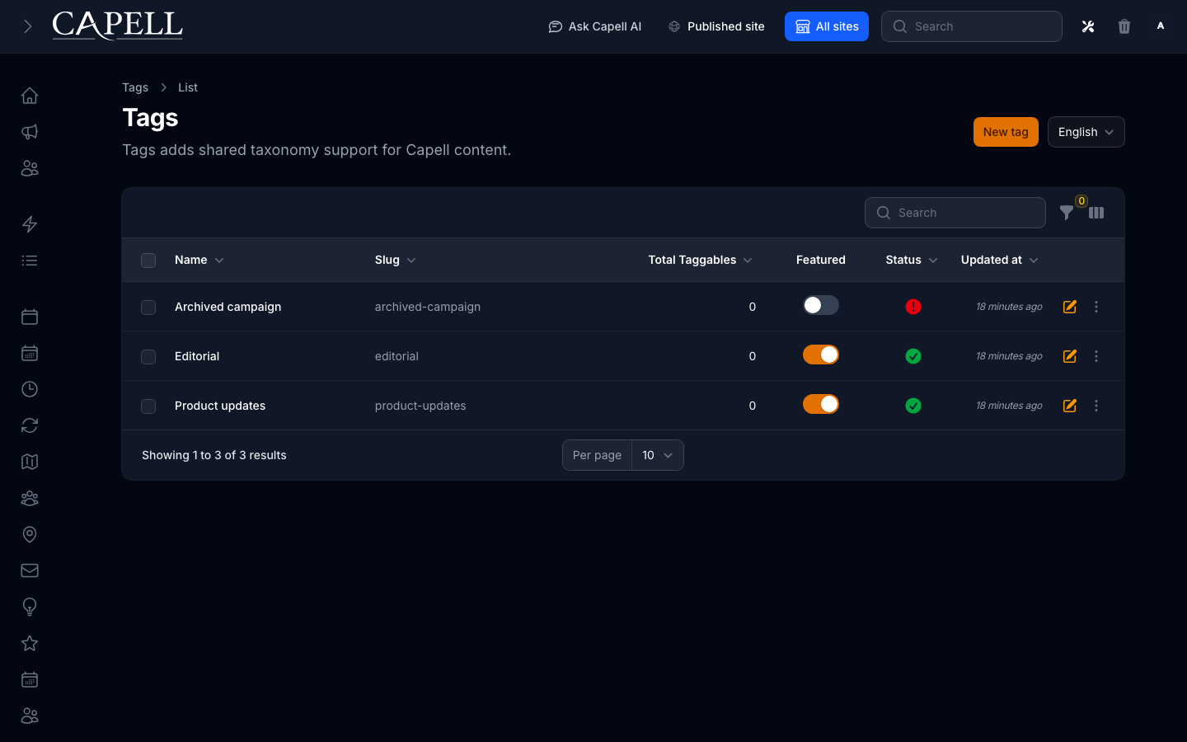The width and height of the screenshot is (1187, 742).
Task: Open the light bulb icon in sidebar
Action: click(x=30, y=607)
